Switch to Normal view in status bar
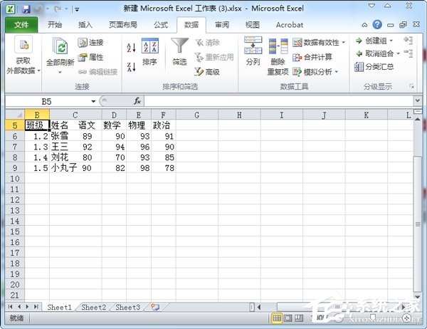Image resolution: width=427 pixels, height=329 pixels. pos(279,318)
